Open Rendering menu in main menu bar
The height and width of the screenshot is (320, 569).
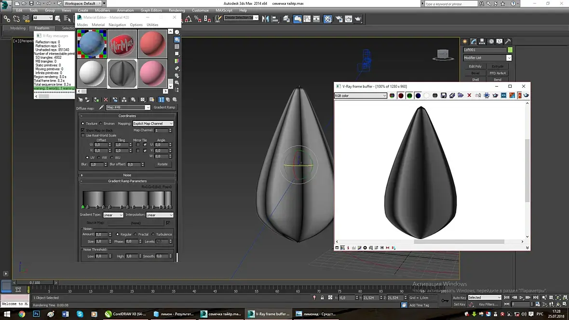[x=176, y=10]
